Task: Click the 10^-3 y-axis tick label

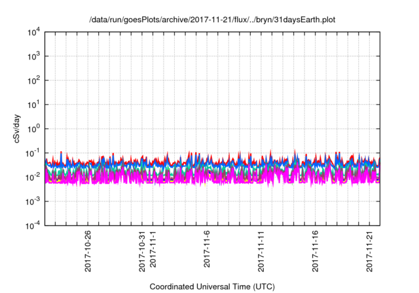Action: 33,201
